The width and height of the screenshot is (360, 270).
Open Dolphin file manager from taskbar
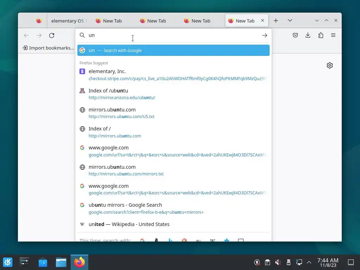point(61,262)
